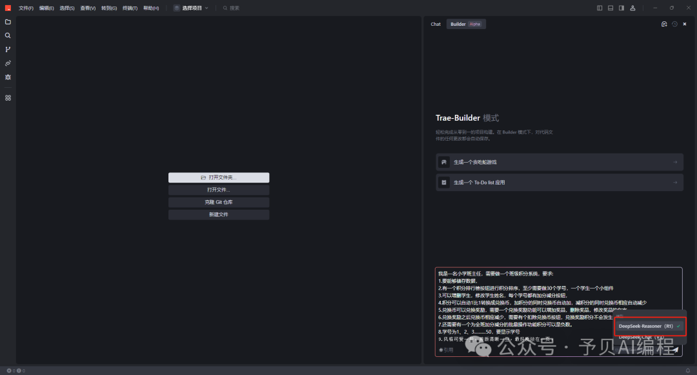Open the Source Control branch icon
697x375 pixels.
point(8,49)
